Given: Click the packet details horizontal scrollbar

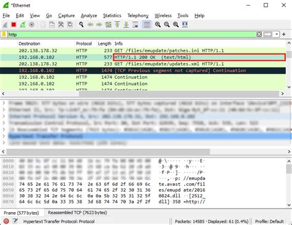Looking at the screenshot, I should [108, 152].
